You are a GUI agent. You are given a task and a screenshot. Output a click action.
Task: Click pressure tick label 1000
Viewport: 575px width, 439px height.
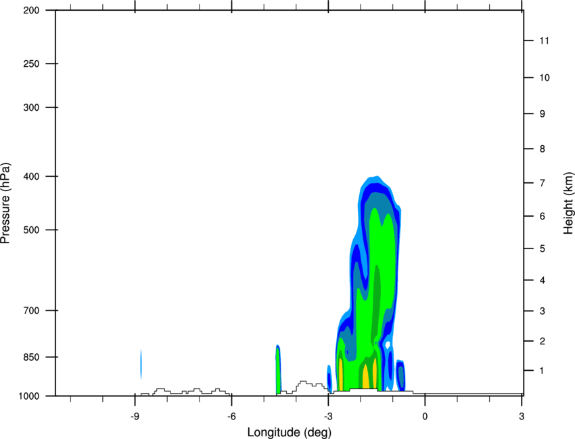(x=29, y=396)
